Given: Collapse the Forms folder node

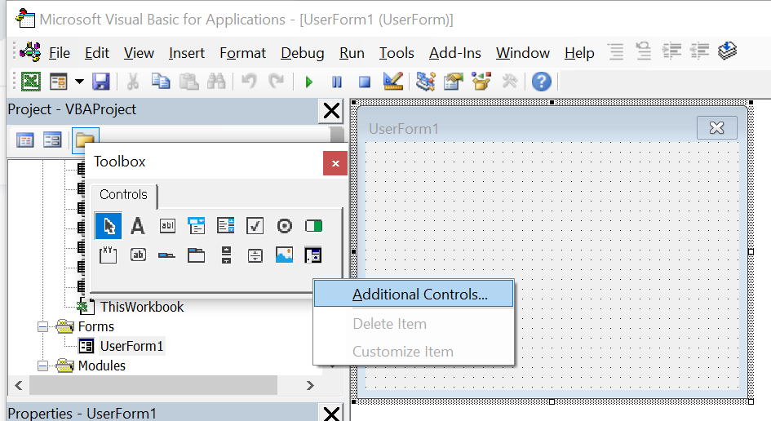Looking at the screenshot, I should point(43,326).
